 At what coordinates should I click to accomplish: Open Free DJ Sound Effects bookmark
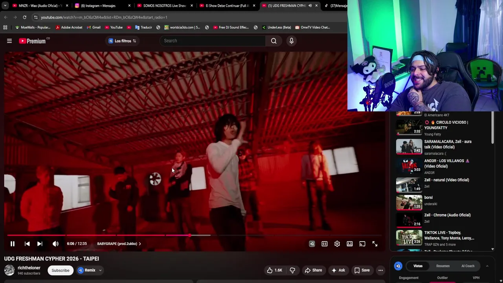231,28
